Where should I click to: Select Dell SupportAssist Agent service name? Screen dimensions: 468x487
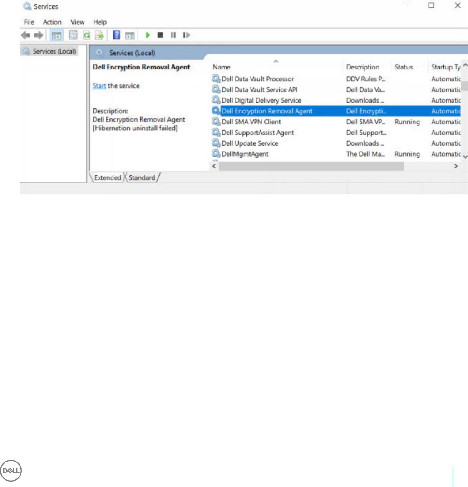tap(258, 133)
